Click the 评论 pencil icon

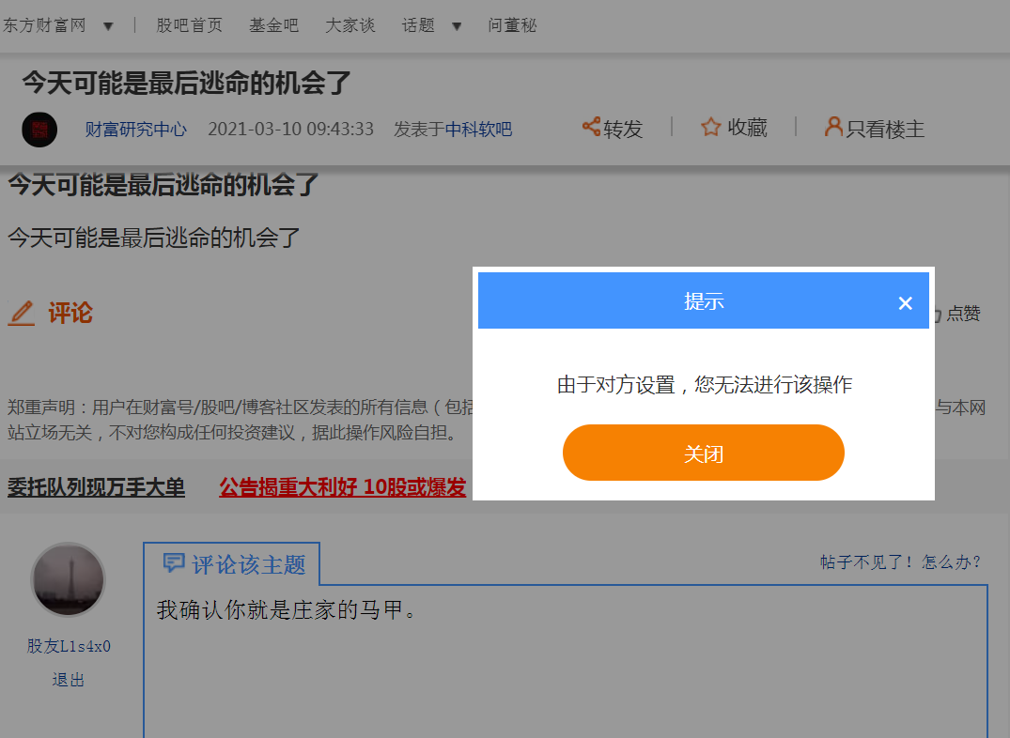pos(22,314)
